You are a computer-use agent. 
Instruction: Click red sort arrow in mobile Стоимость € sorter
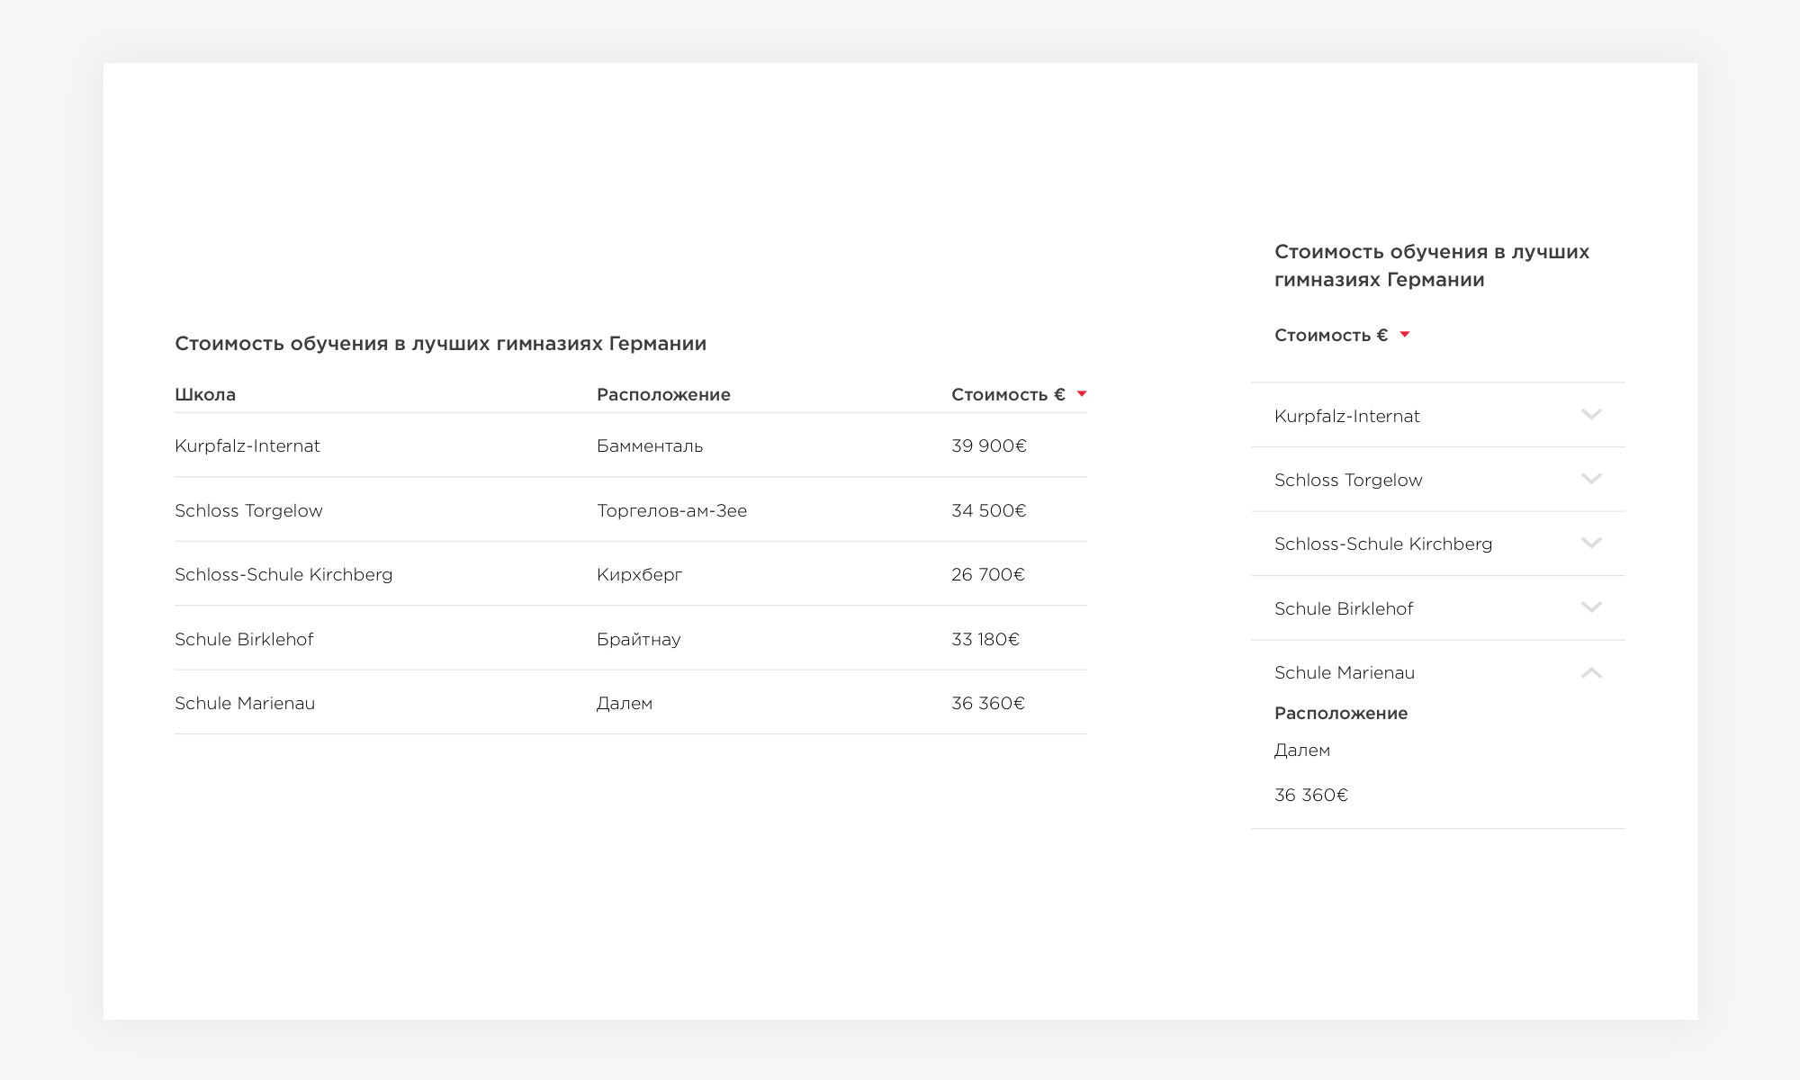point(1405,335)
